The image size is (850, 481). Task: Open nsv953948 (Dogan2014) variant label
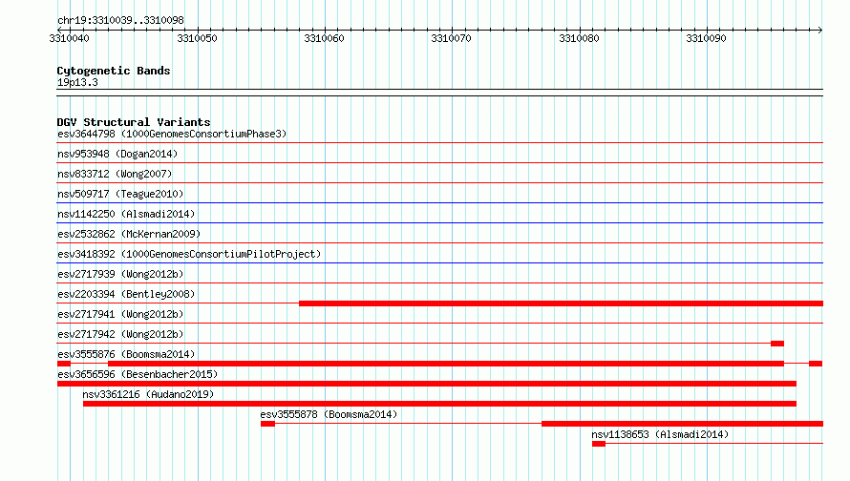point(117,154)
